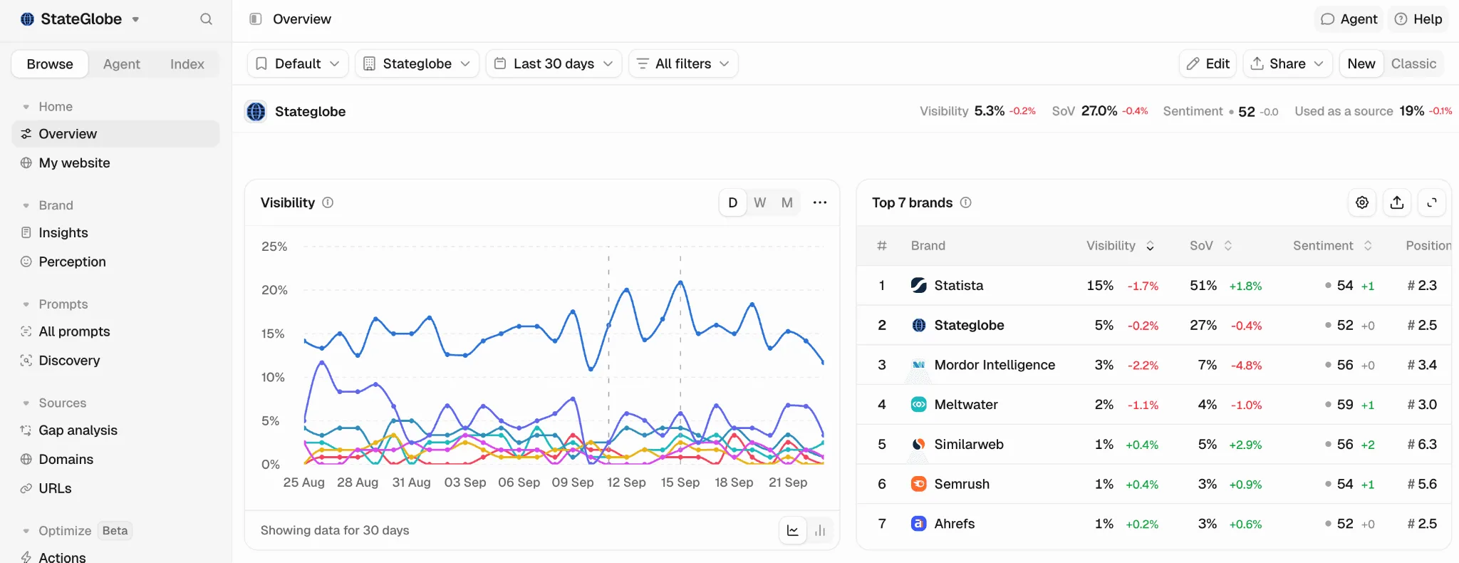This screenshot has width=1459, height=563.
Task: Click the Meltwater brand logo
Action: [x=919, y=404]
